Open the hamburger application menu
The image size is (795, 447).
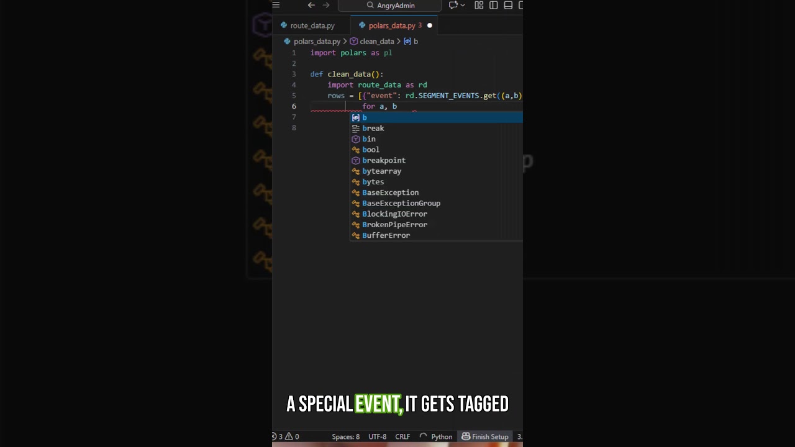click(276, 5)
